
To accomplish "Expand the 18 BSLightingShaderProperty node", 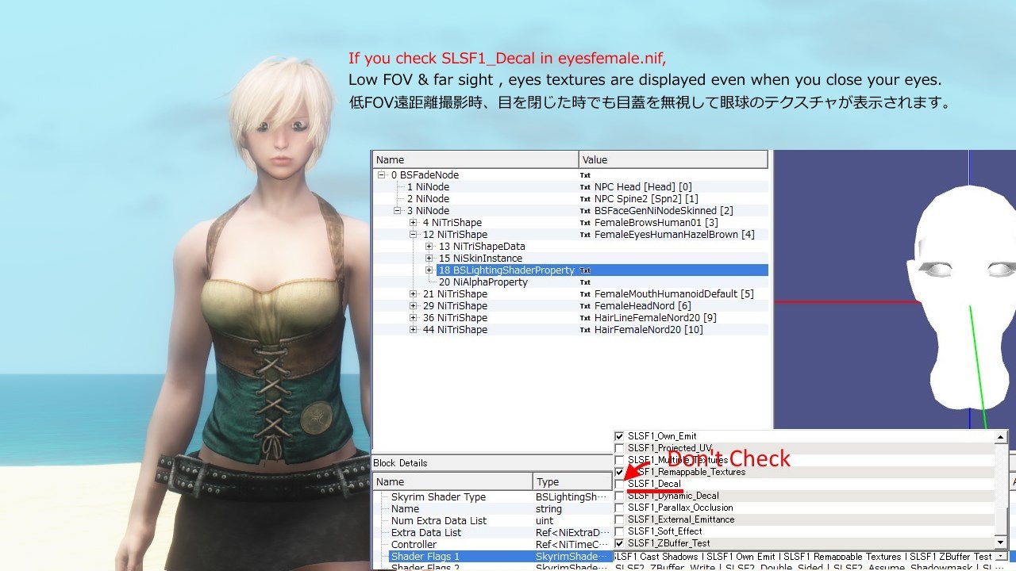I will pyautogui.click(x=429, y=270).
